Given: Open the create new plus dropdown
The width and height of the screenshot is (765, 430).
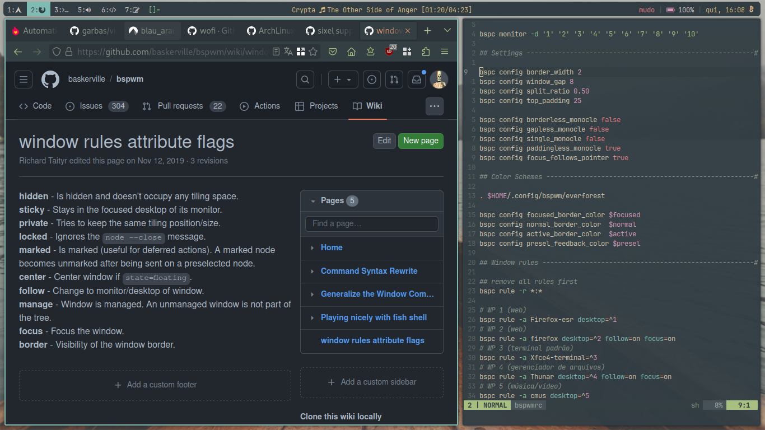Looking at the screenshot, I should (343, 80).
